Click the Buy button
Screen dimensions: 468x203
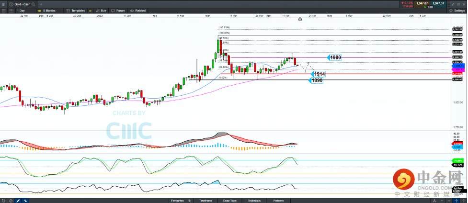pyautogui.click(x=101, y=11)
